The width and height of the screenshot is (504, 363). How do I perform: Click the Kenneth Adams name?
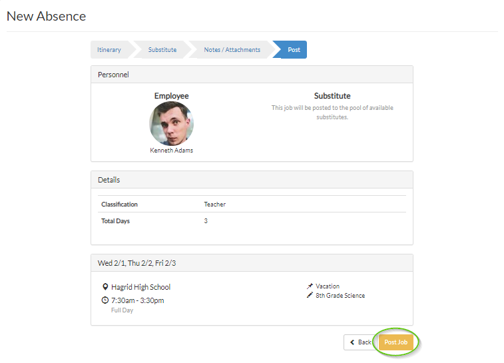tap(171, 150)
